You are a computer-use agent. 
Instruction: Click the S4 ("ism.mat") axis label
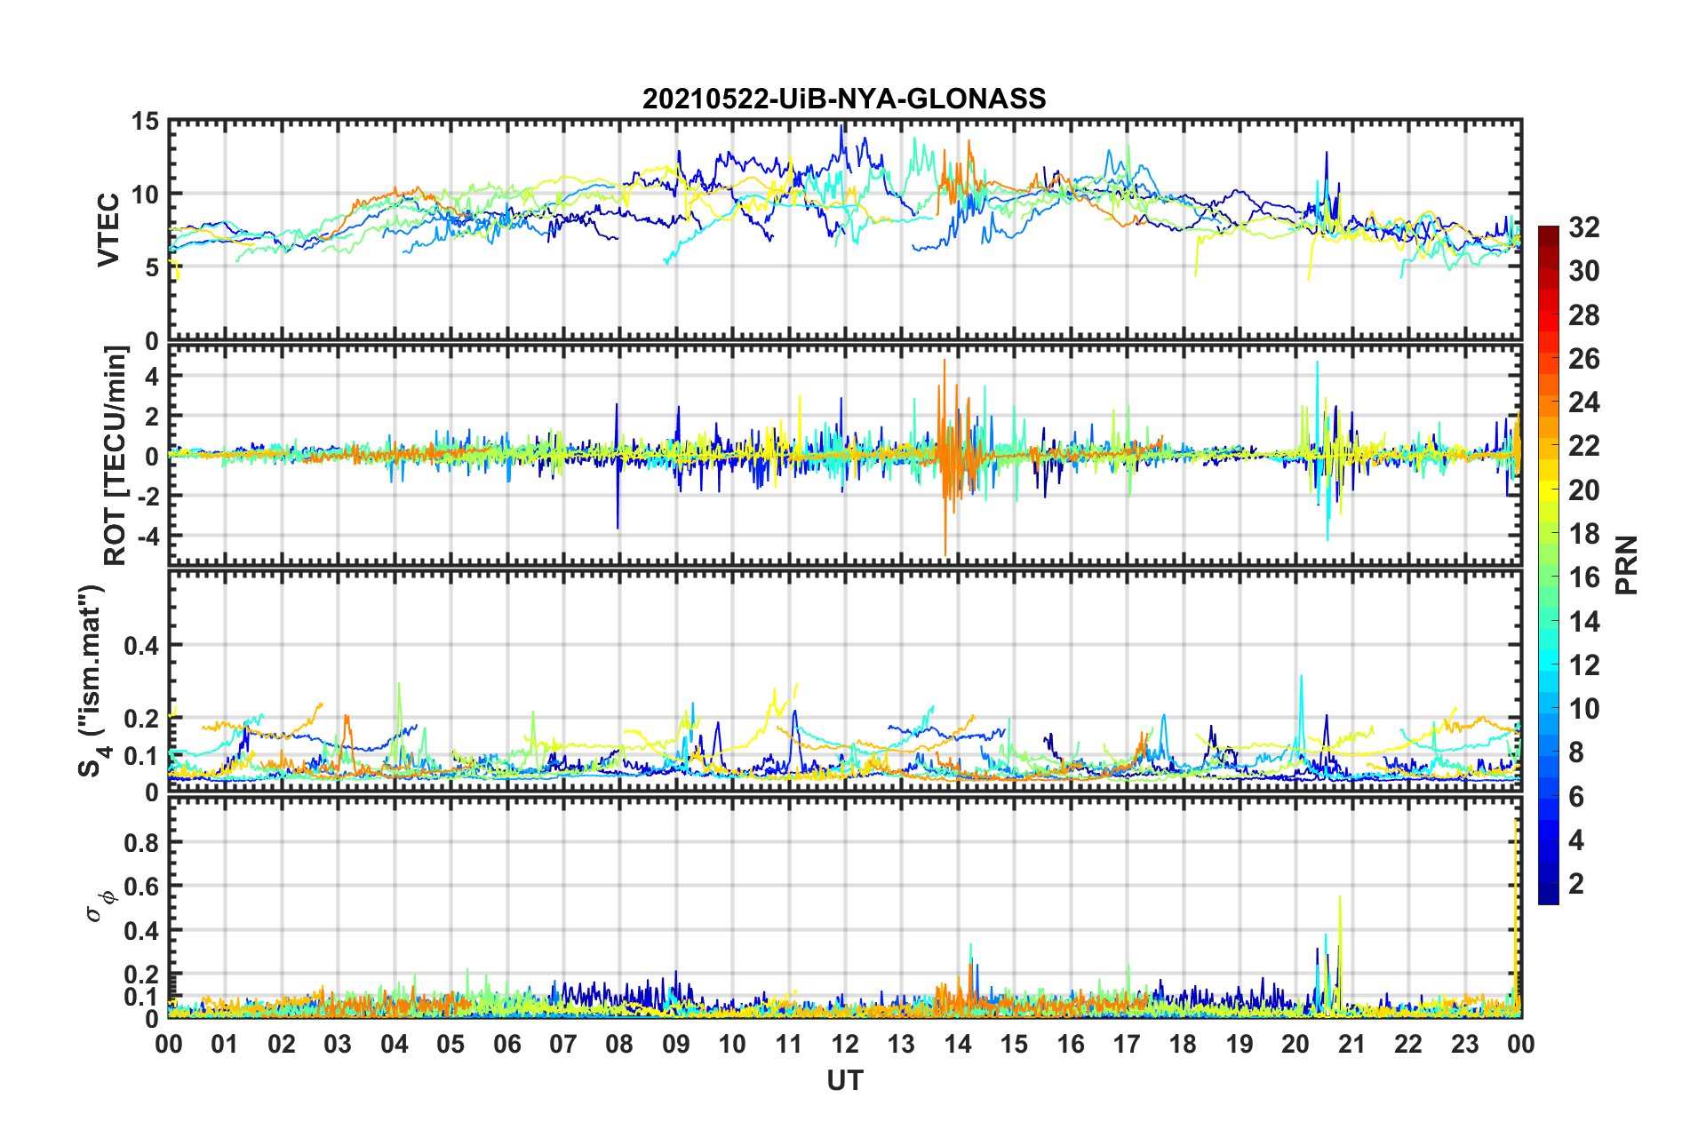92,680
